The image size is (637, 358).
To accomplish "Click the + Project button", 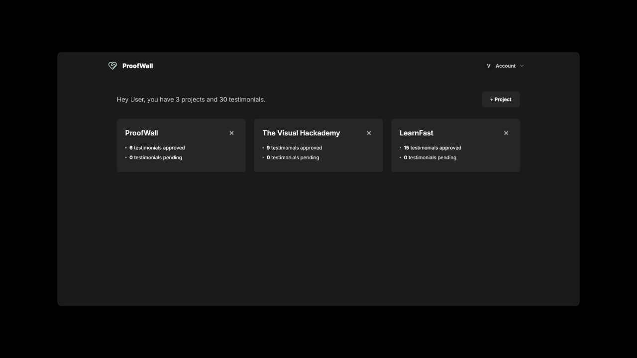I will tap(501, 99).
